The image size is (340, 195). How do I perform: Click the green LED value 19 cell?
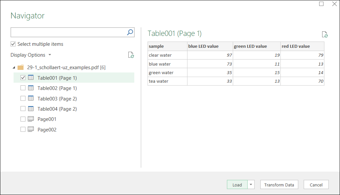pyautogui.click(x=257, y=55)
